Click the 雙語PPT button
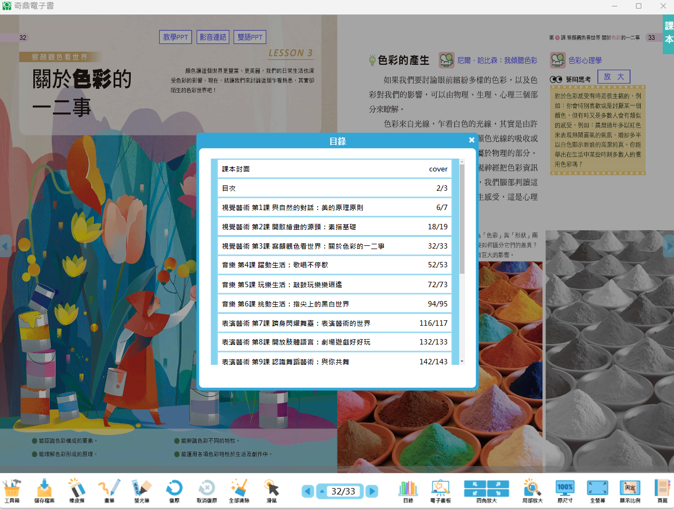This screenshot has height=510, width=674. point(250,37)
